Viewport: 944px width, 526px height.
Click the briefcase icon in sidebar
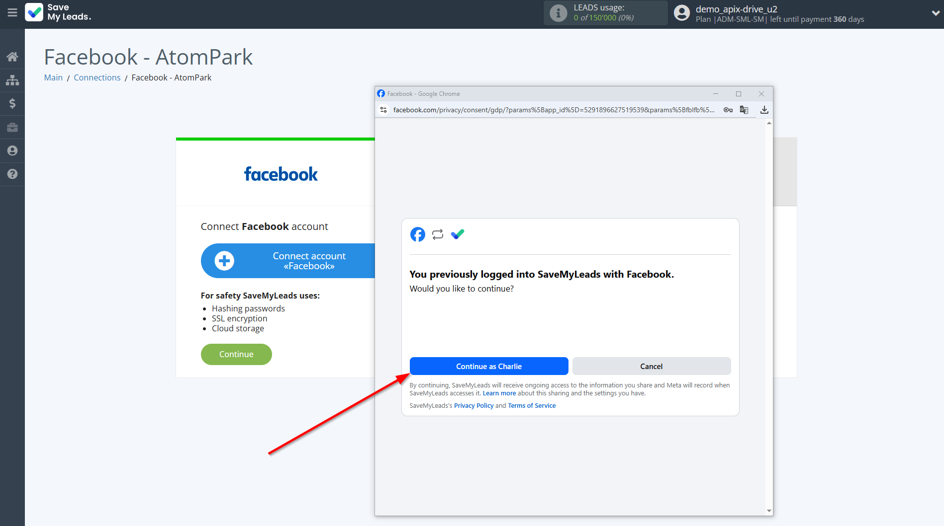[12, 127]
